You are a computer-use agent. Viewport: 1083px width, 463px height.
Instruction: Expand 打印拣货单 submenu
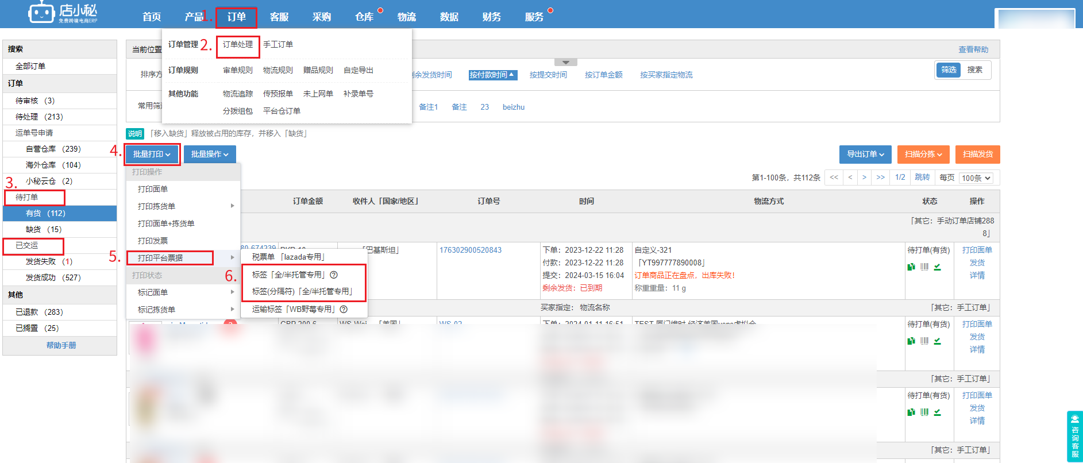183,206
